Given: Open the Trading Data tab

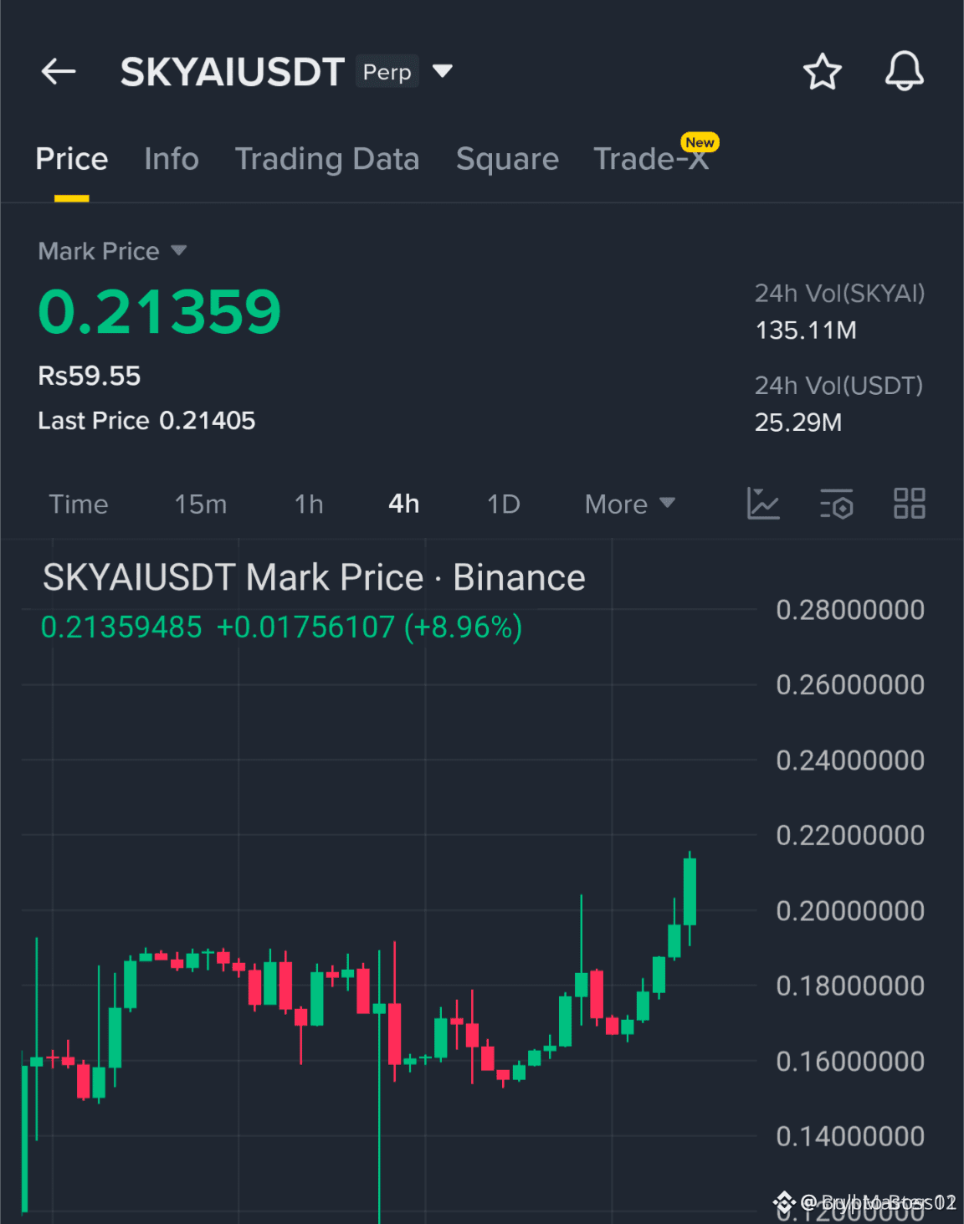Looking at the screenshot, I should coord(327,159).
